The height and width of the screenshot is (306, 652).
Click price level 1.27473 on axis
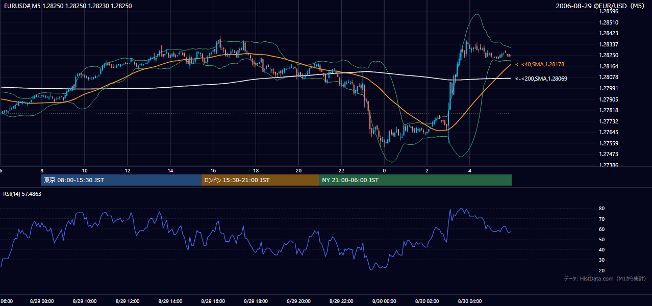pyautogui.click(x=609, y=154)
